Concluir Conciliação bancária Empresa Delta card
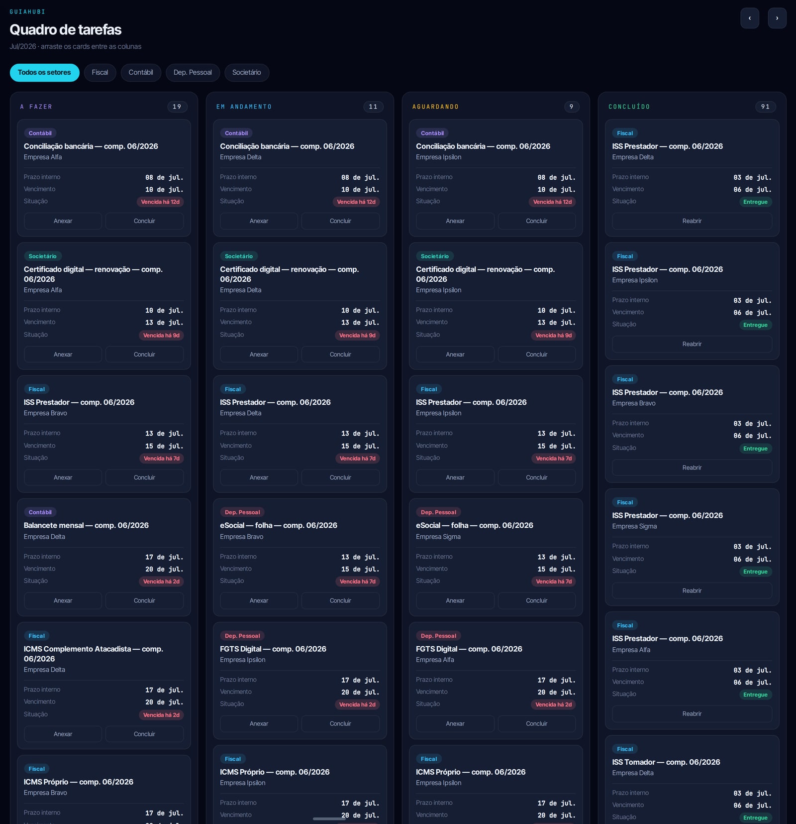This screenshot has height=824, width=796. click(x=340, y=221)
